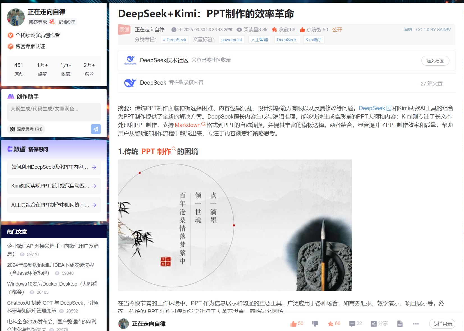
Task: Click the Markdown search magnifier icon
Action: tap(204, 124)
